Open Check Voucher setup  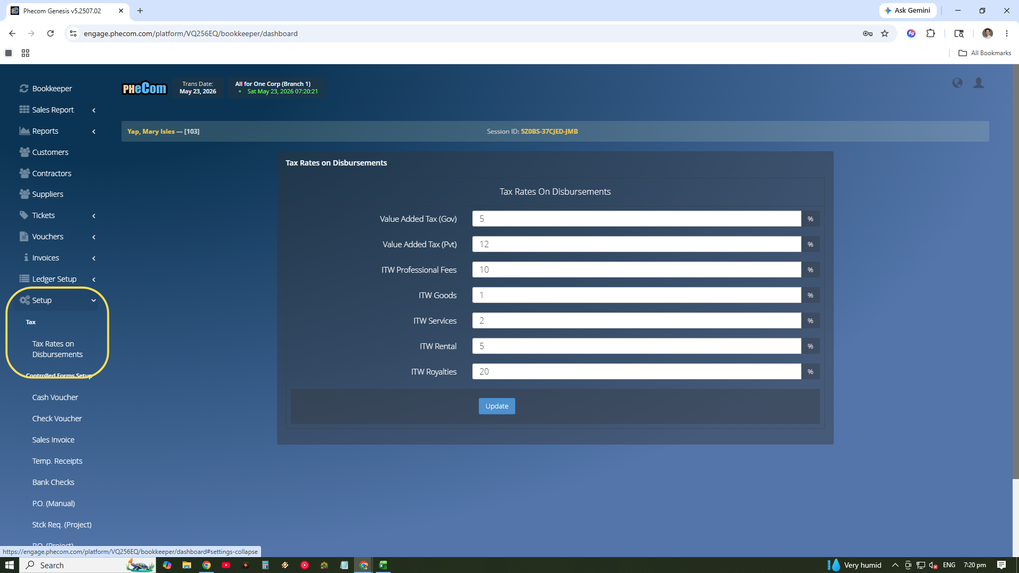[57, 419]
